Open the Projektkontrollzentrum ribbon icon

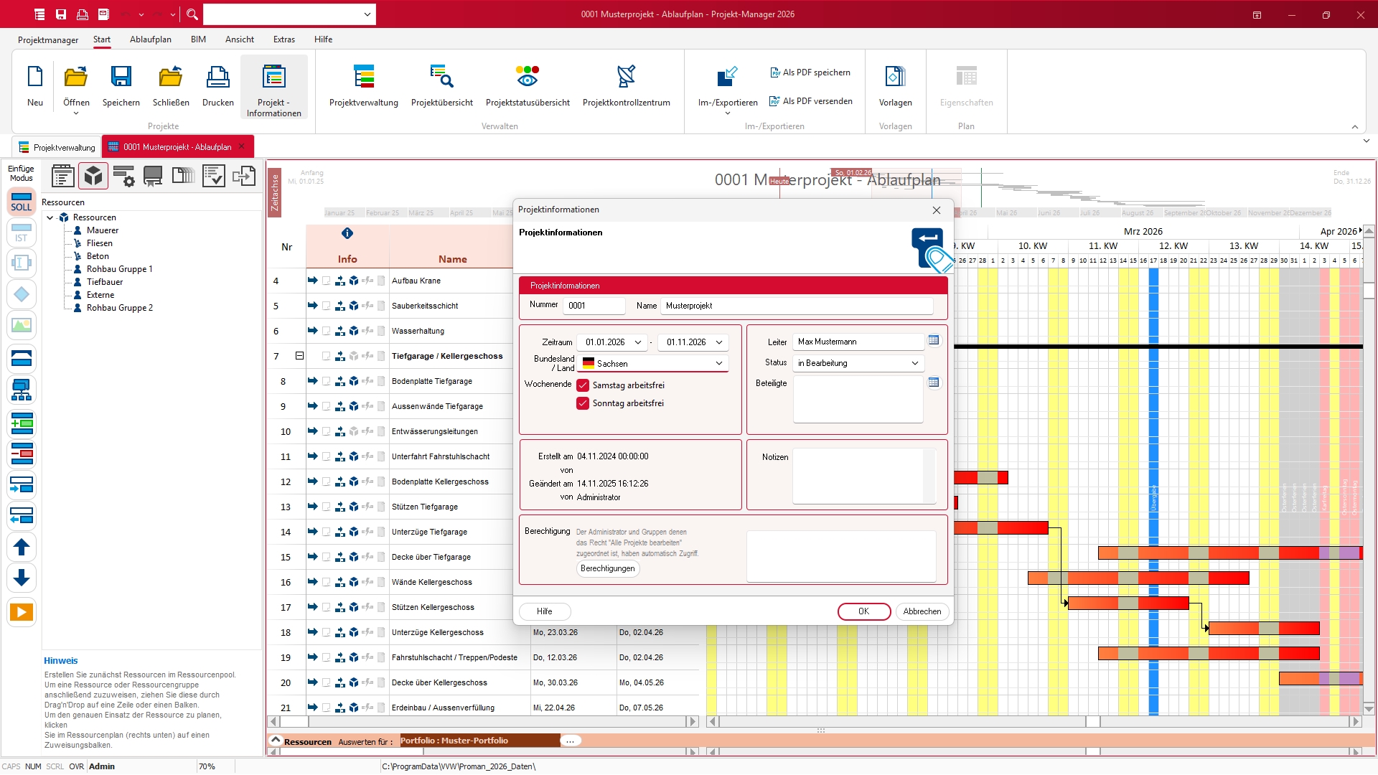[626, 76]
